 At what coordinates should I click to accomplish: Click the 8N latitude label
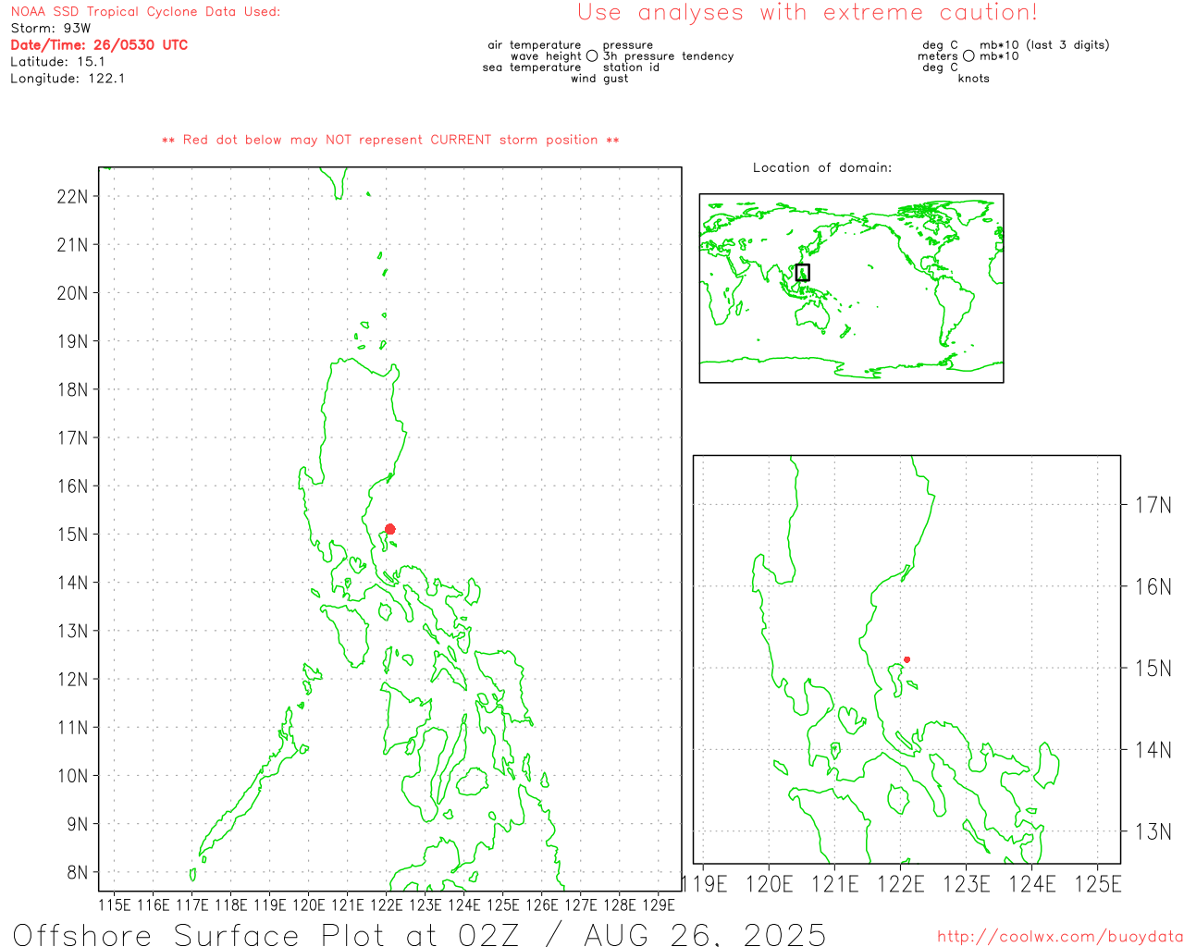tap(77, 873)
